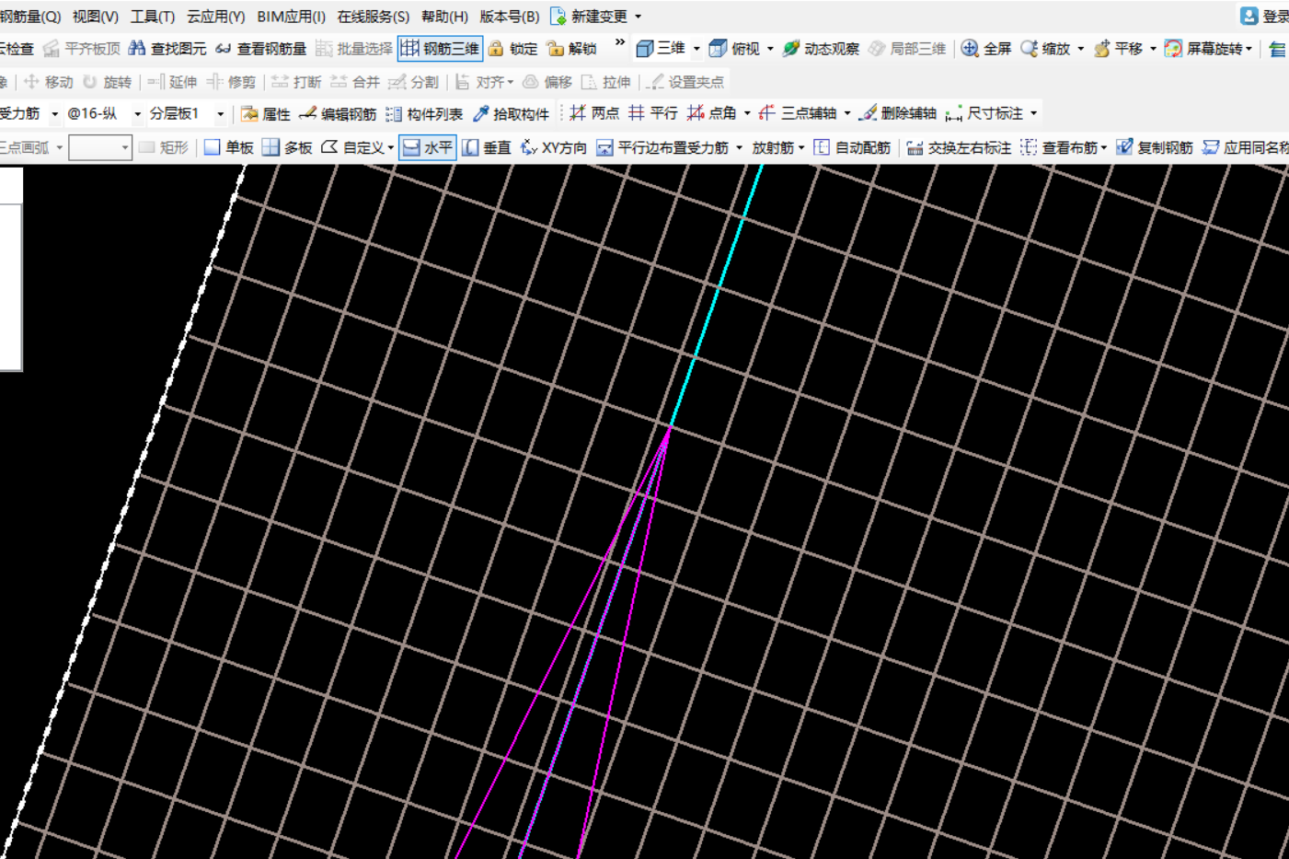Click 批量选择 tool
This screenshot has height=859, width=1289.
pos(353,49)
